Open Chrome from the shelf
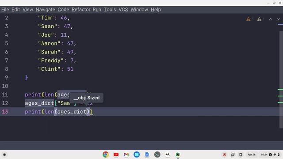The height and width of the screenshot is (159, 283). point(106,155)
